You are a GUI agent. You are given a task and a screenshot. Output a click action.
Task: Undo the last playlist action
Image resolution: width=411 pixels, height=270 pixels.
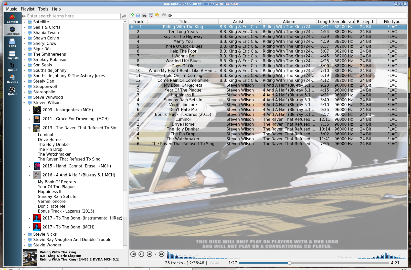point(157,15)
